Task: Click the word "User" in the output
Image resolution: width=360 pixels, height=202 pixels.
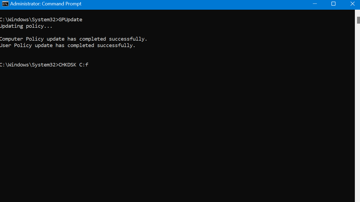Action: point(6,45)
